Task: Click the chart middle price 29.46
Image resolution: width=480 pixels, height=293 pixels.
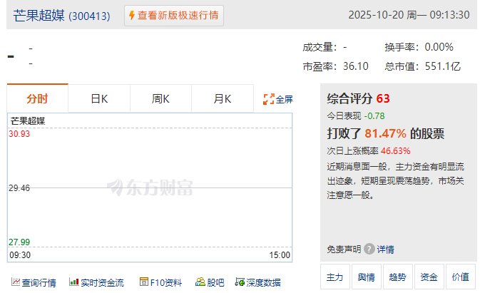Action: (x=19, y=187)
